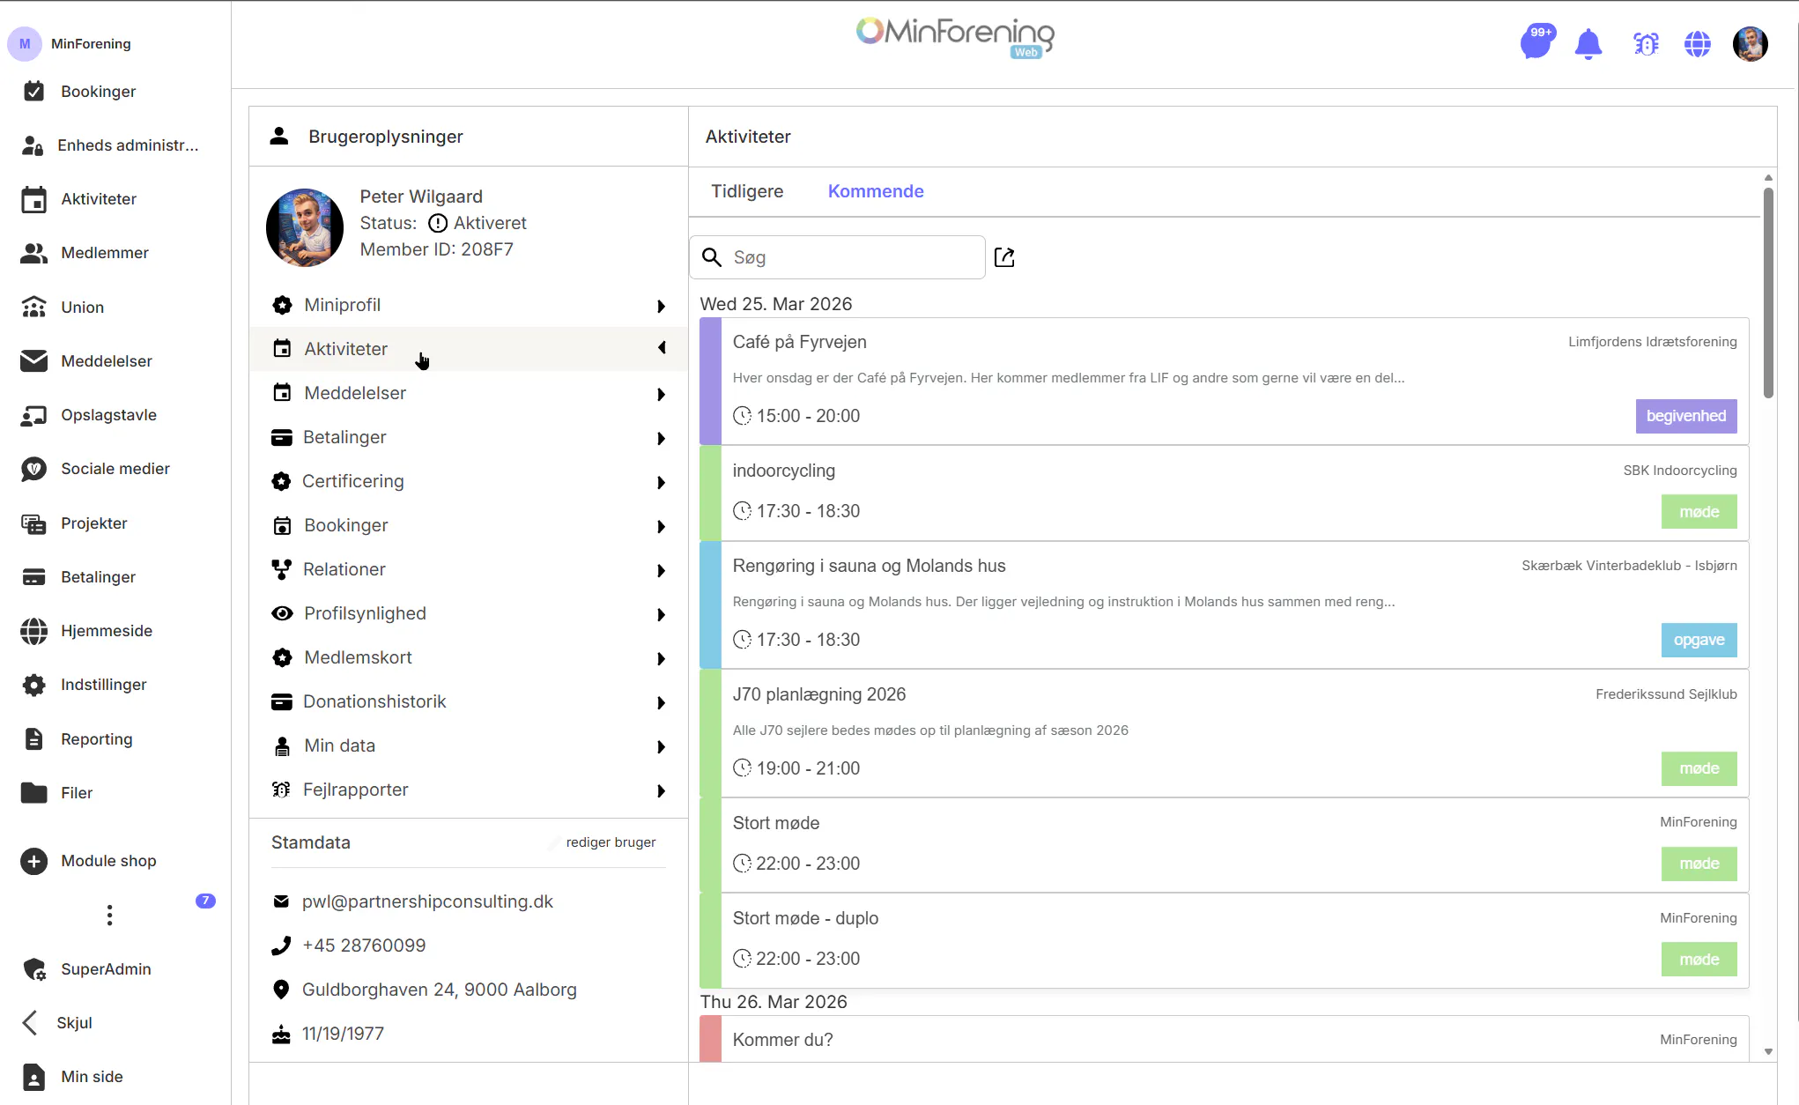Open the Kommer du? activity
Screen dimensions: 1799x1105
coord(782,1040)
